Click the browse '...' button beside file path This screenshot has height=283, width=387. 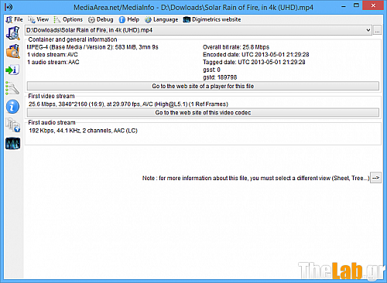coord(377,30)
